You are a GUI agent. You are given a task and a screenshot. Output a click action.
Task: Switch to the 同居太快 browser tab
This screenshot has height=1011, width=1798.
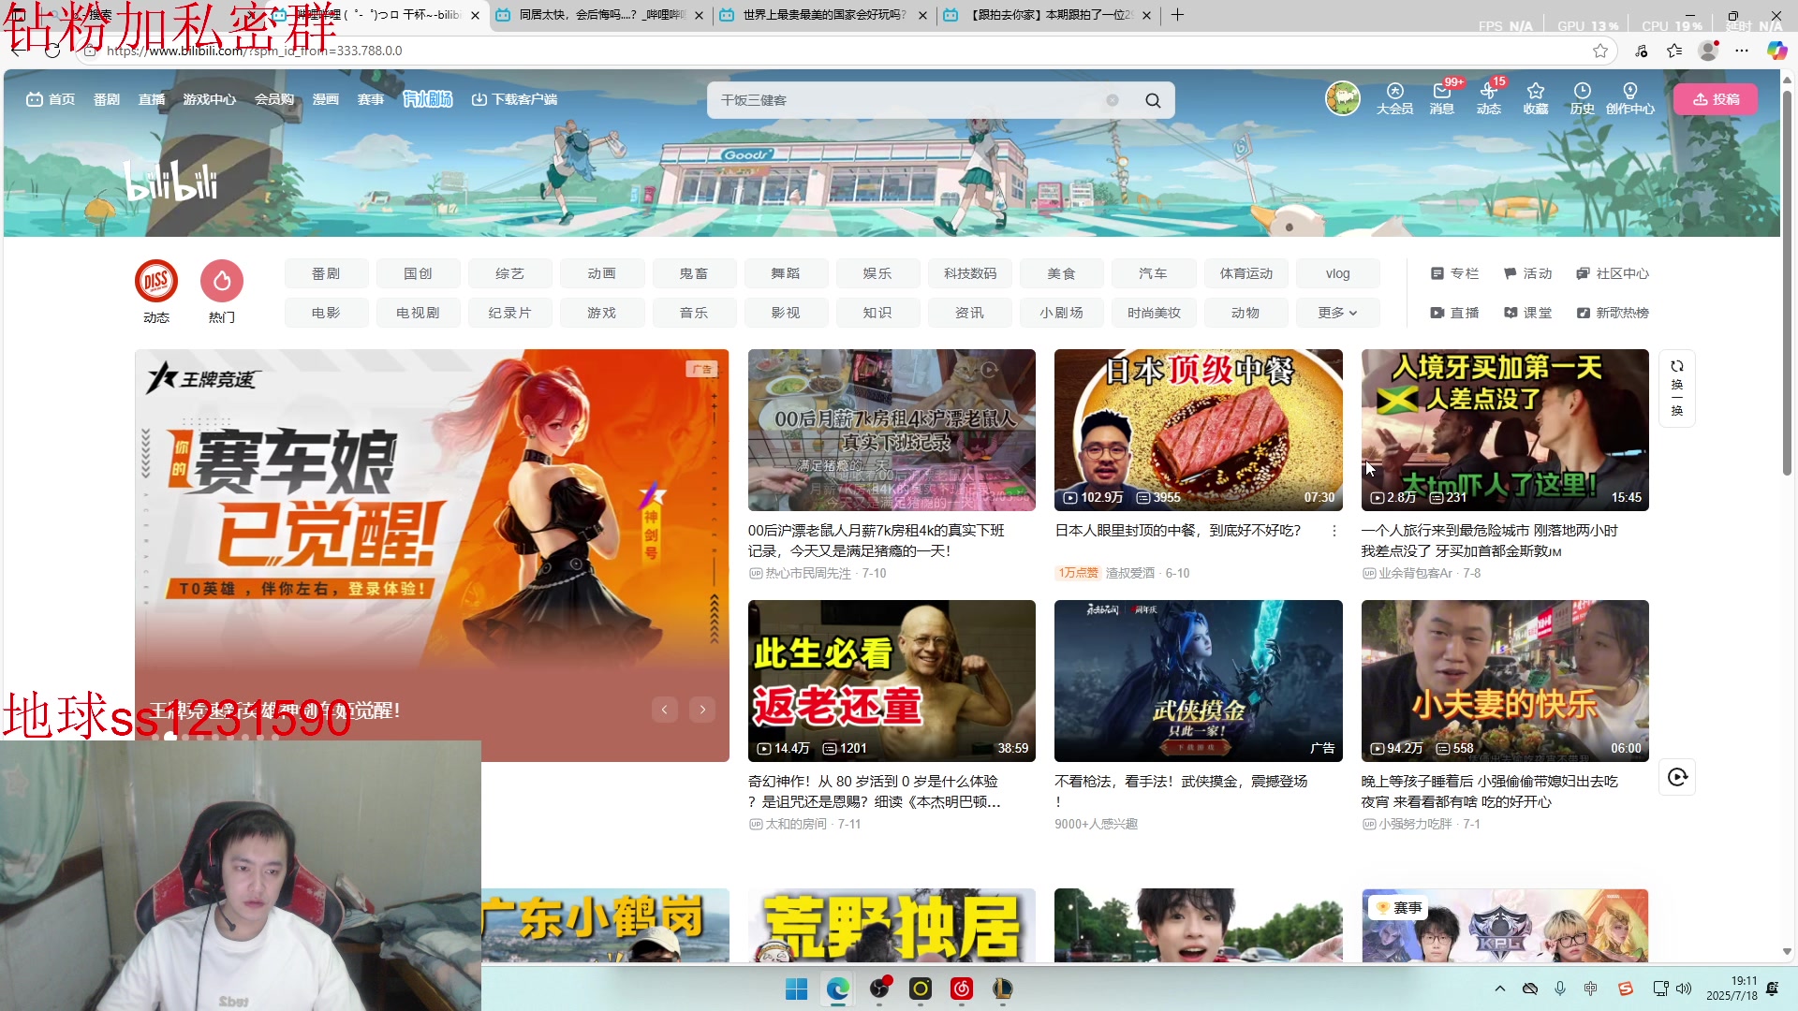point(599,15)
